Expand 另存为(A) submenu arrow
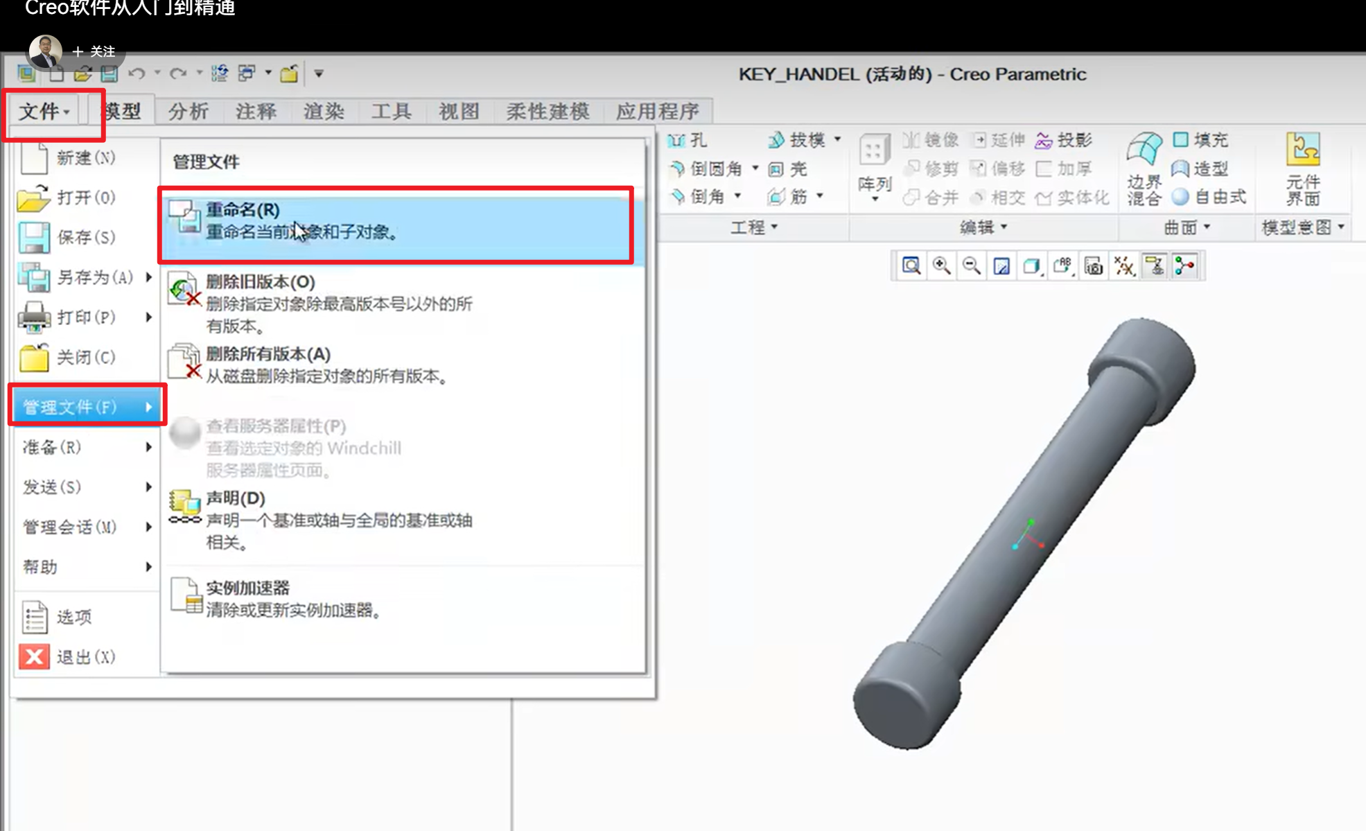The image size is (1366, 831). click(148, 277)
